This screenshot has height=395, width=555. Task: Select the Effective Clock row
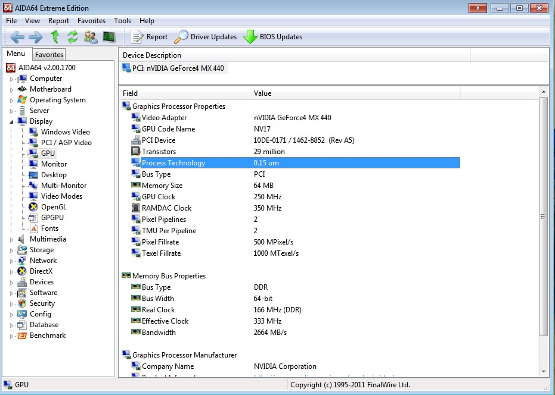tap(295, 321)
